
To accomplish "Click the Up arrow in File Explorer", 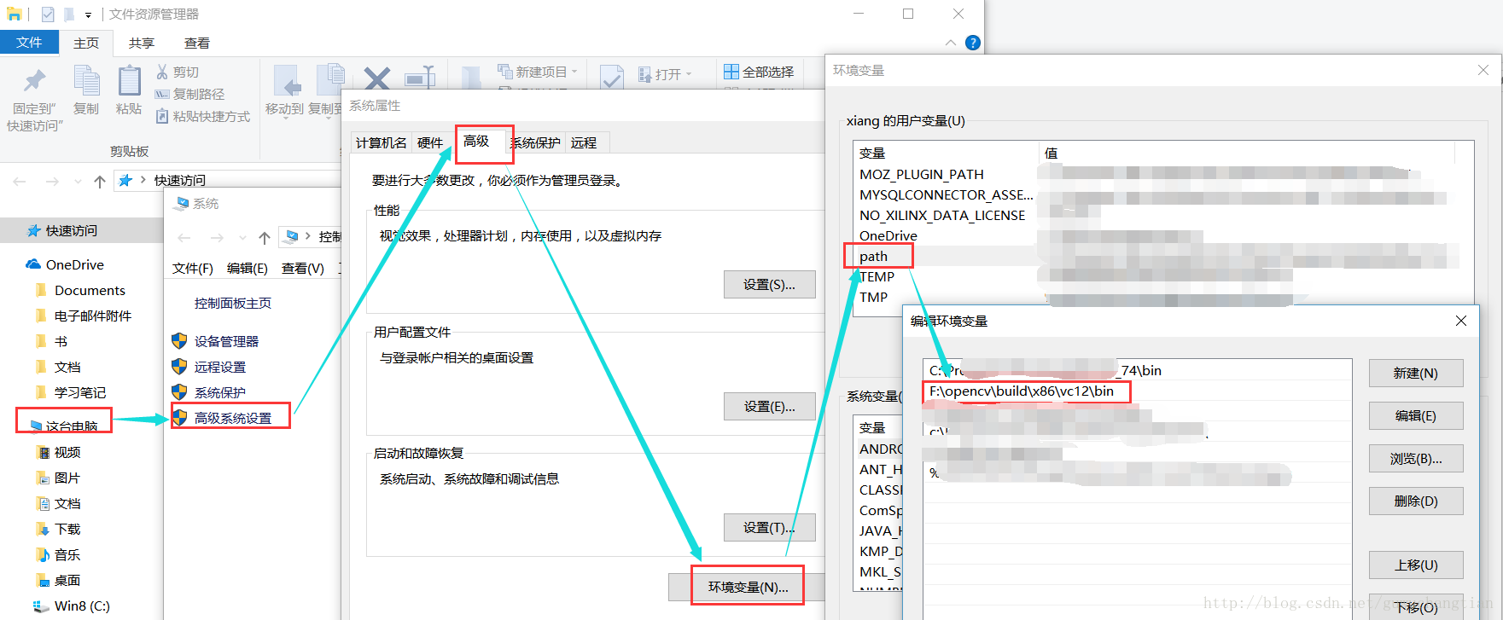I will pos(100,181).
